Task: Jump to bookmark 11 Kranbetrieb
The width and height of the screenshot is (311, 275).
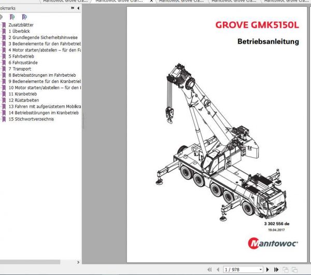Action: [23, 94]
